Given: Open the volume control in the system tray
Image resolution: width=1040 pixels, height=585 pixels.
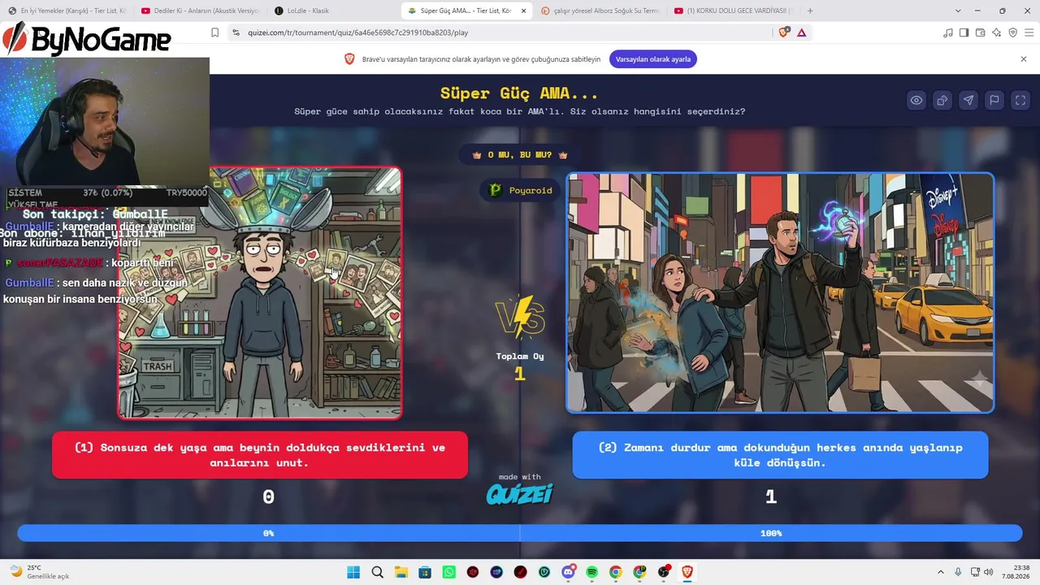Looking at the screenshot, I should pos(989,572).
